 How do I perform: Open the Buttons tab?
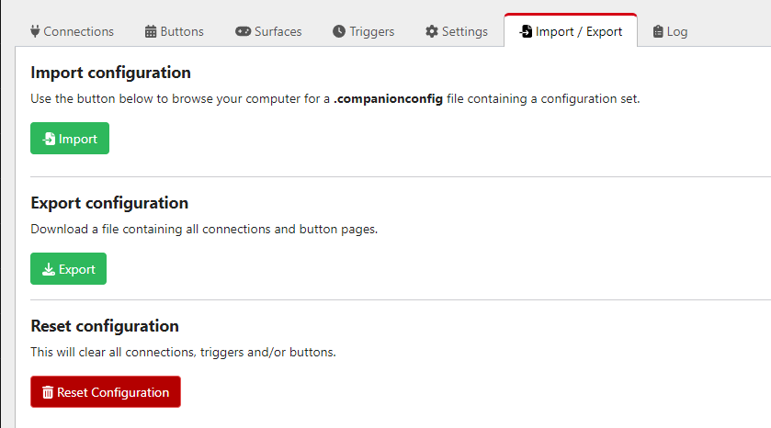click(174, 31)
